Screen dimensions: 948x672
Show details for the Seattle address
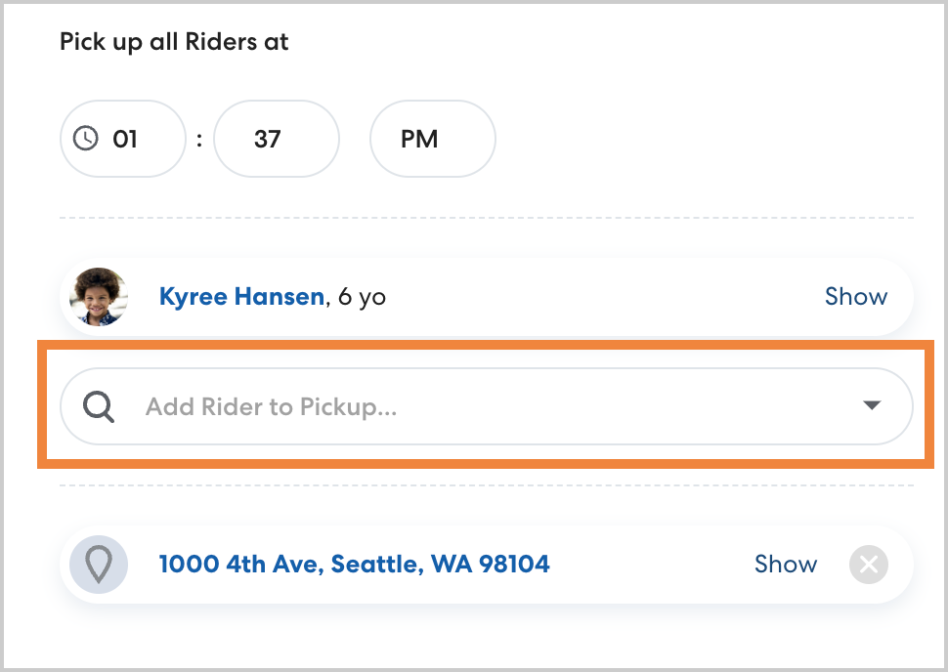tap(785, 564)
